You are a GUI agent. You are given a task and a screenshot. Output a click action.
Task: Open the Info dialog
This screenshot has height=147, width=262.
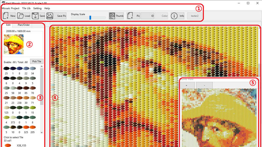coord(178,16)
